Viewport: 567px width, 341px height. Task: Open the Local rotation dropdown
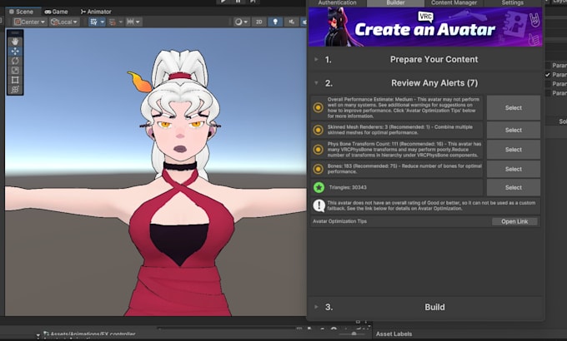[64, 22]
